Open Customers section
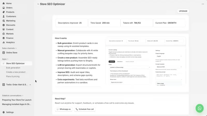The width and height of the screenshot is (207, 116). pyautogui.click(x=11, y=16)
